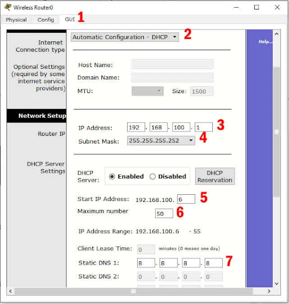The height and width of the screenshot is (304, 289).
Task: Click the Start IP Address field
Action: pyautogui.click(x=186, y=199)
